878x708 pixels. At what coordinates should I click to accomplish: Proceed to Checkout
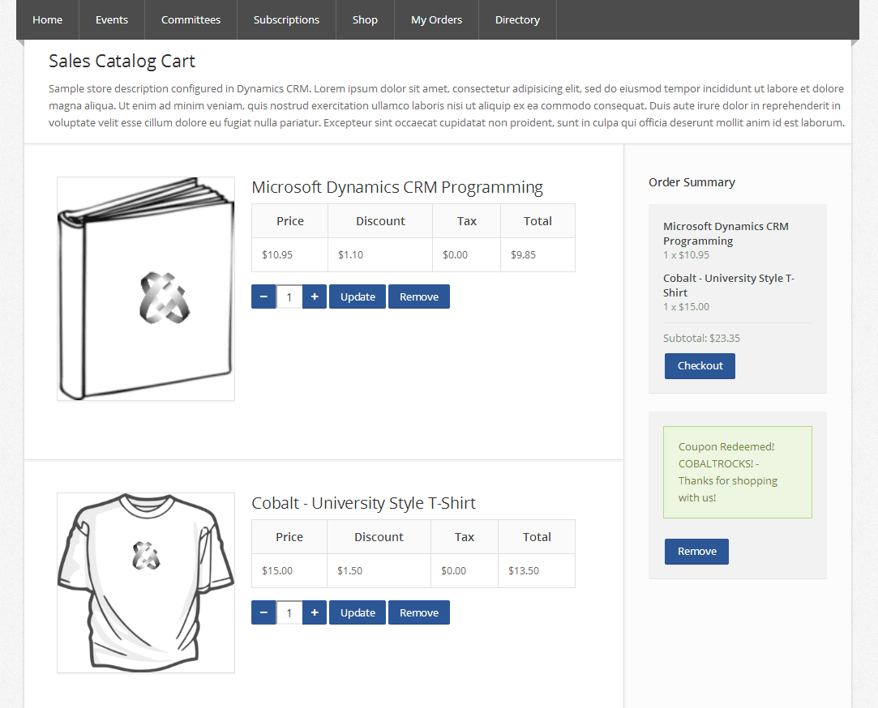pyautogui.click(x=700, y=366)
